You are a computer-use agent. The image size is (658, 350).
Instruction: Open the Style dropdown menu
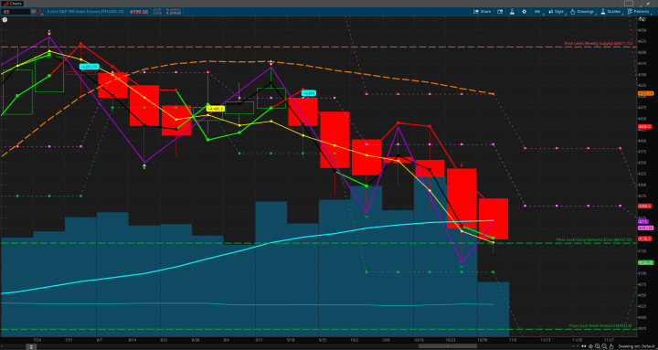click(557, 11)
